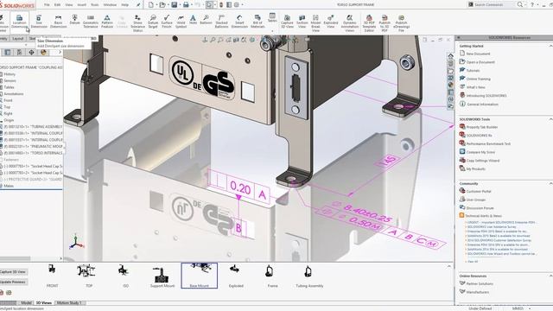This screenshot has height=311, width=553.
Task: Activate the Section View tool
Action: click(302, 22)
